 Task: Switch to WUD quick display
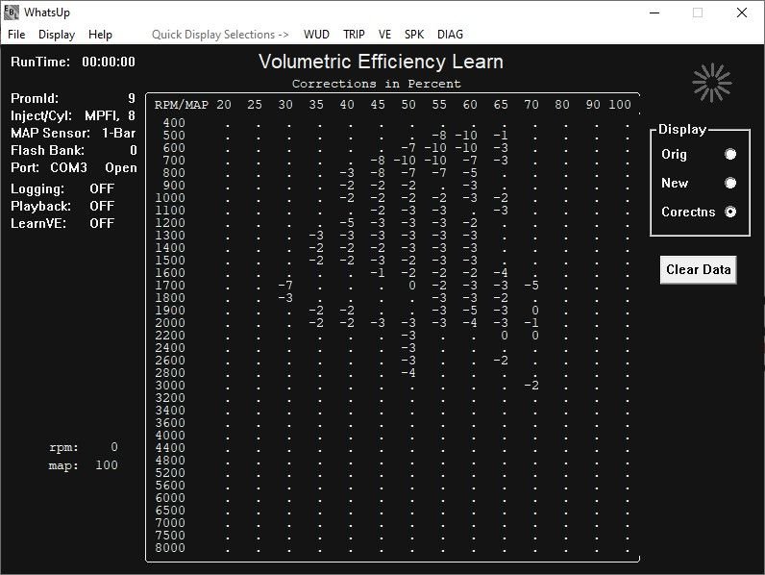coord(316,35)
